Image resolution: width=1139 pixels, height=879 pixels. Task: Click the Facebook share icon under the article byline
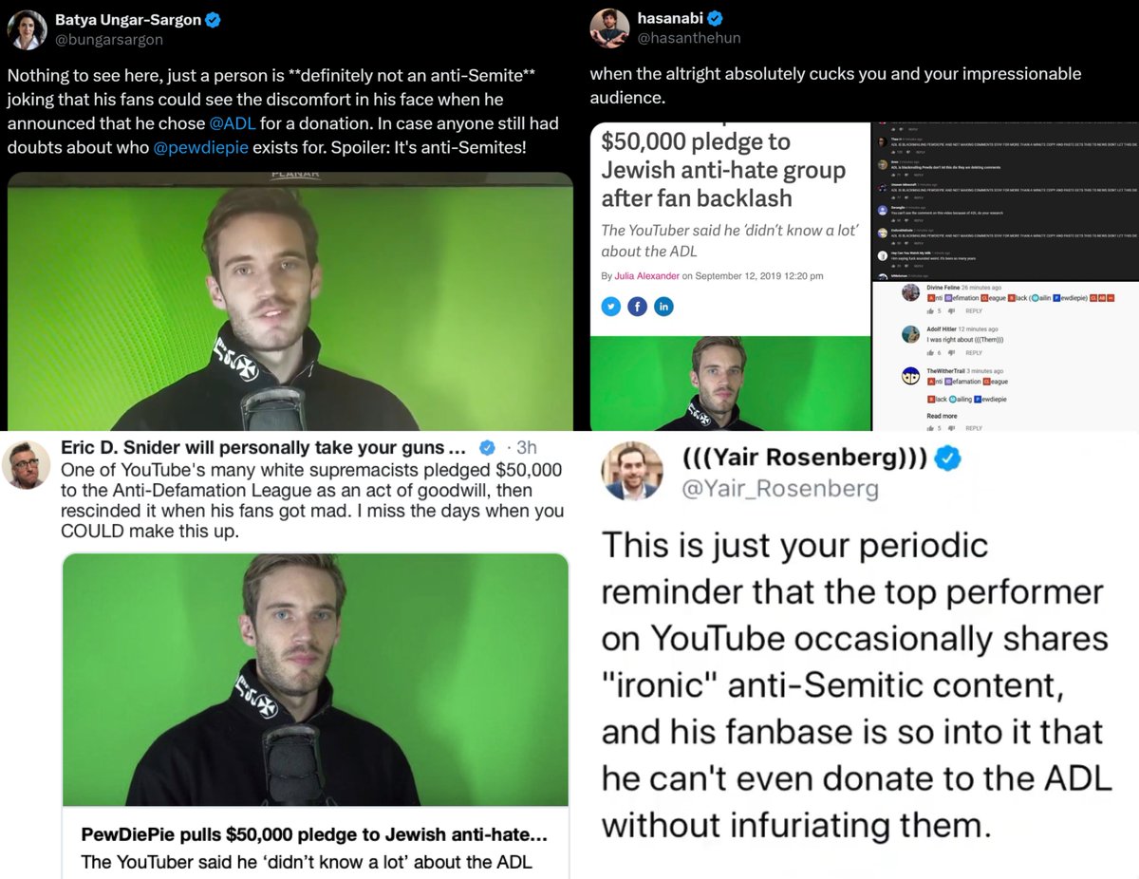coord(637,306)
